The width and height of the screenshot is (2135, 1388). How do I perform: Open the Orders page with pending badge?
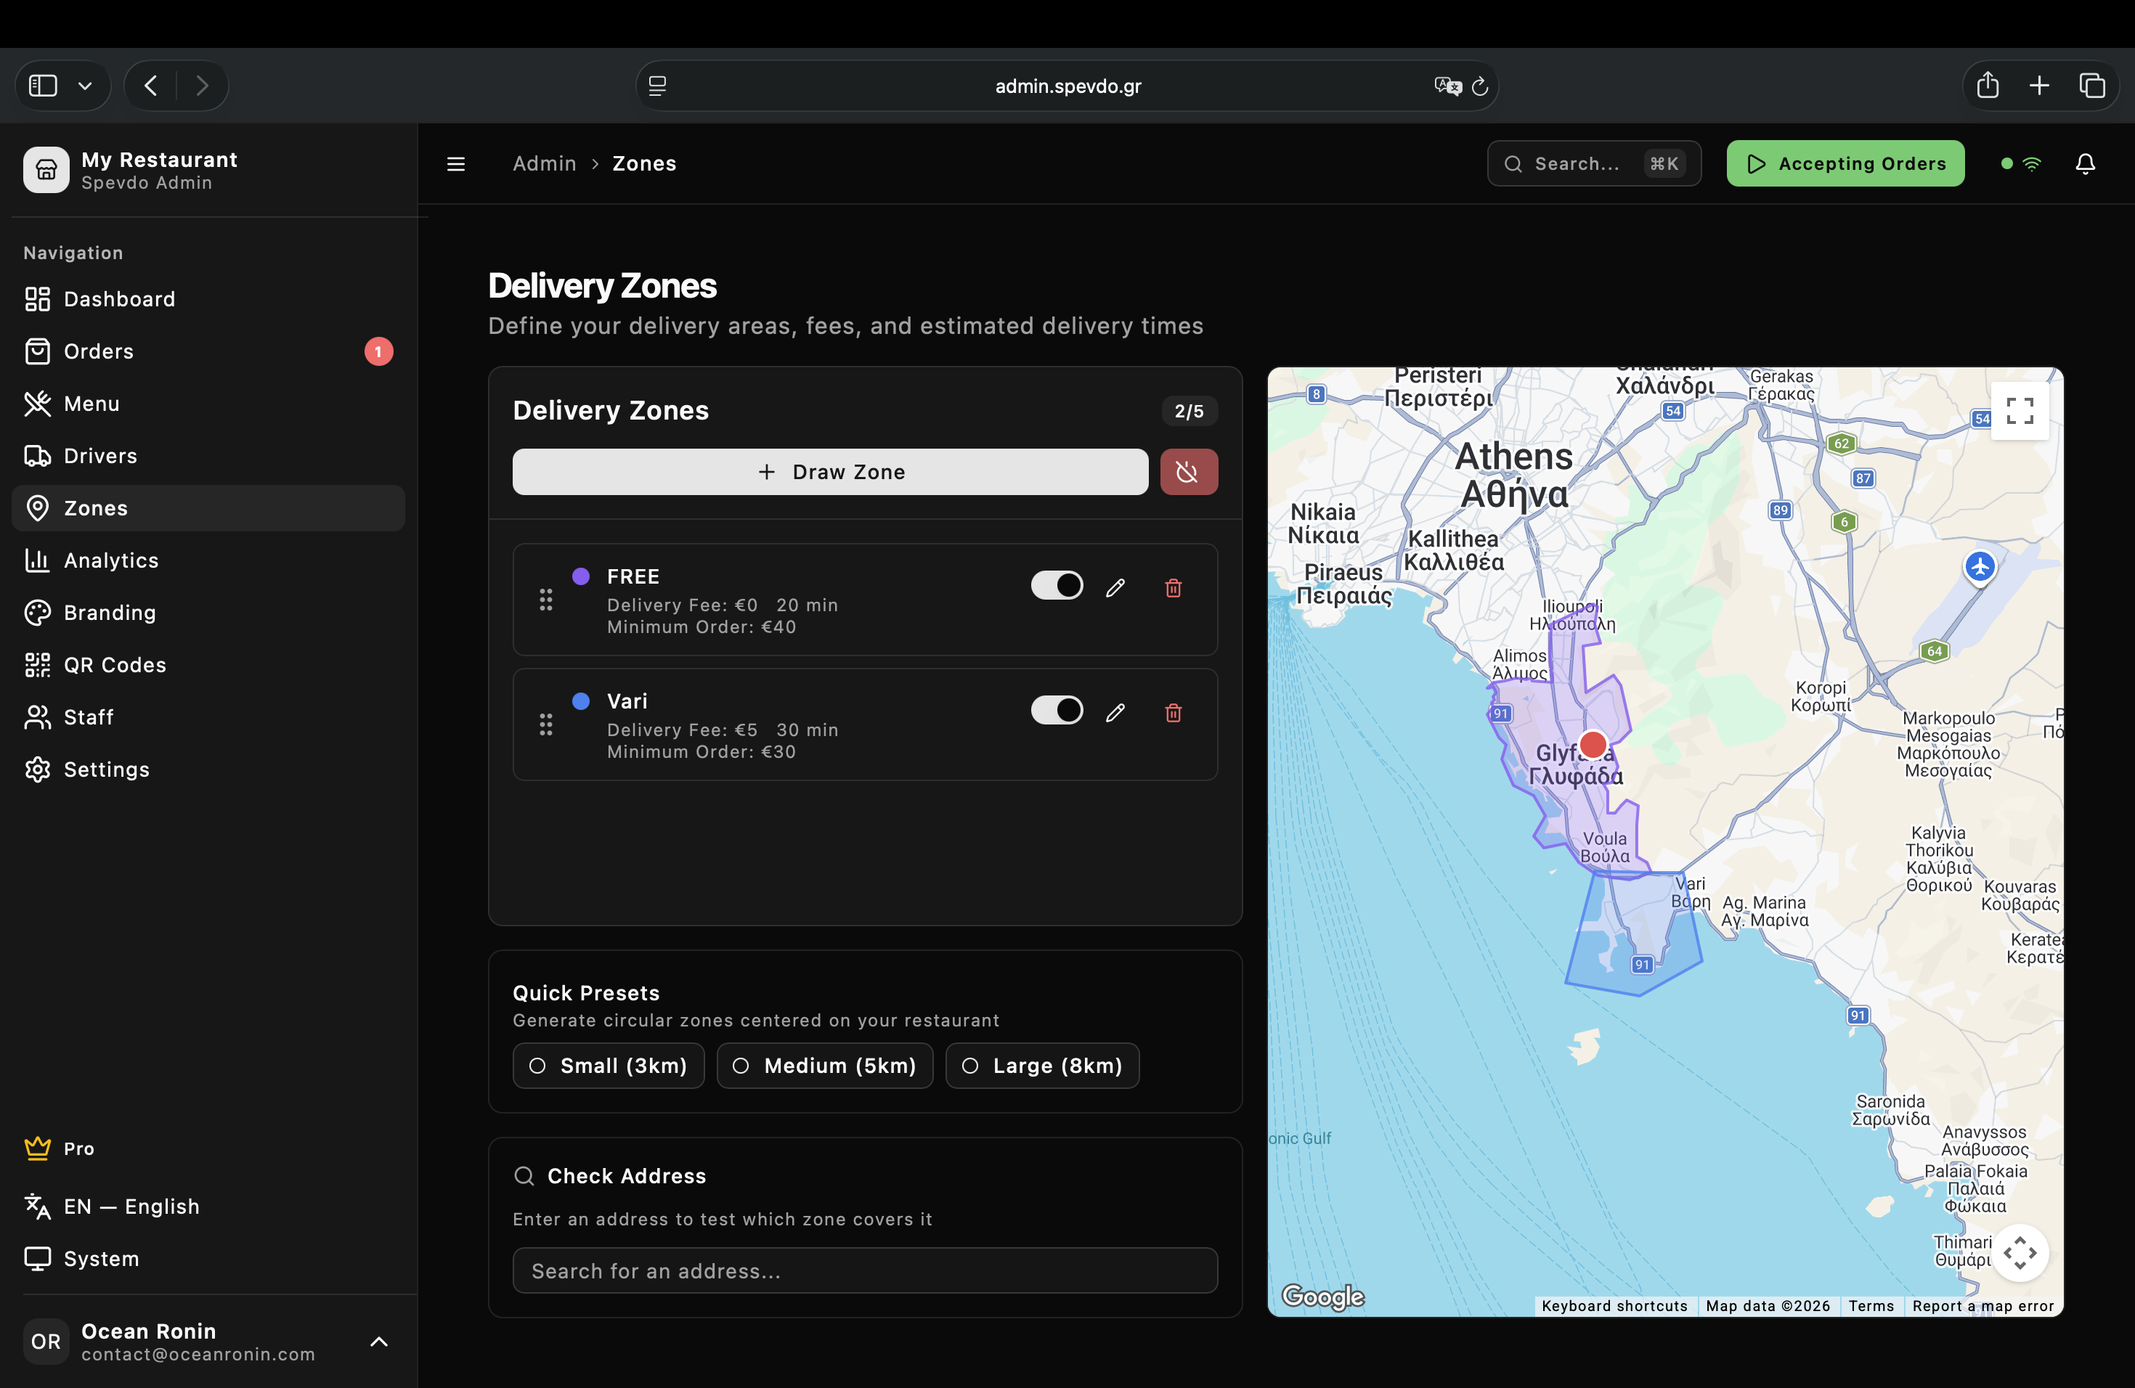pyautogui.click(x=99, y=351)
